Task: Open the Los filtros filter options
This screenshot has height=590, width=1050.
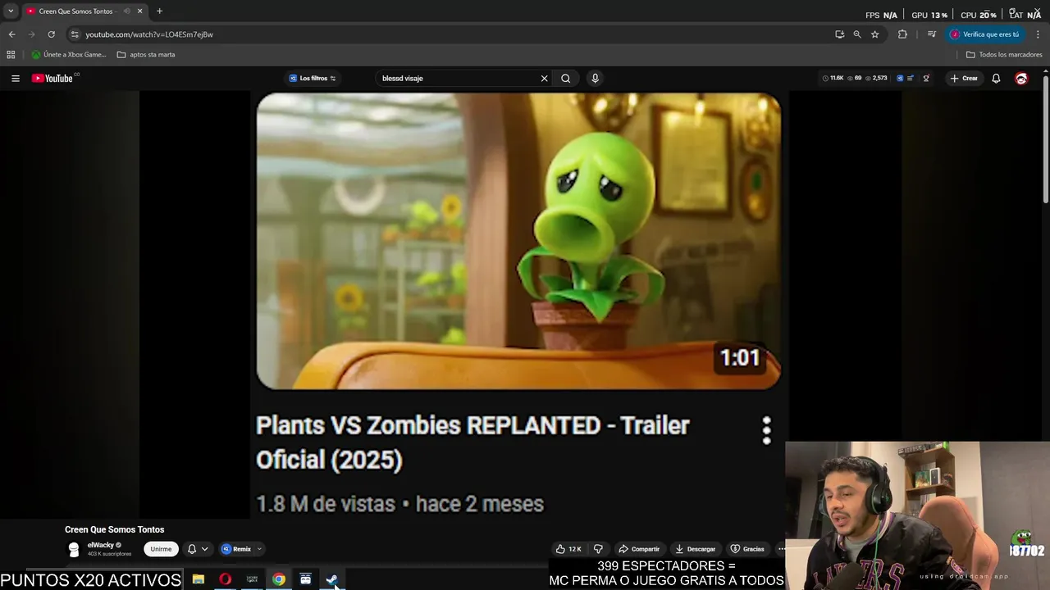Action: (x=313, y=79)
